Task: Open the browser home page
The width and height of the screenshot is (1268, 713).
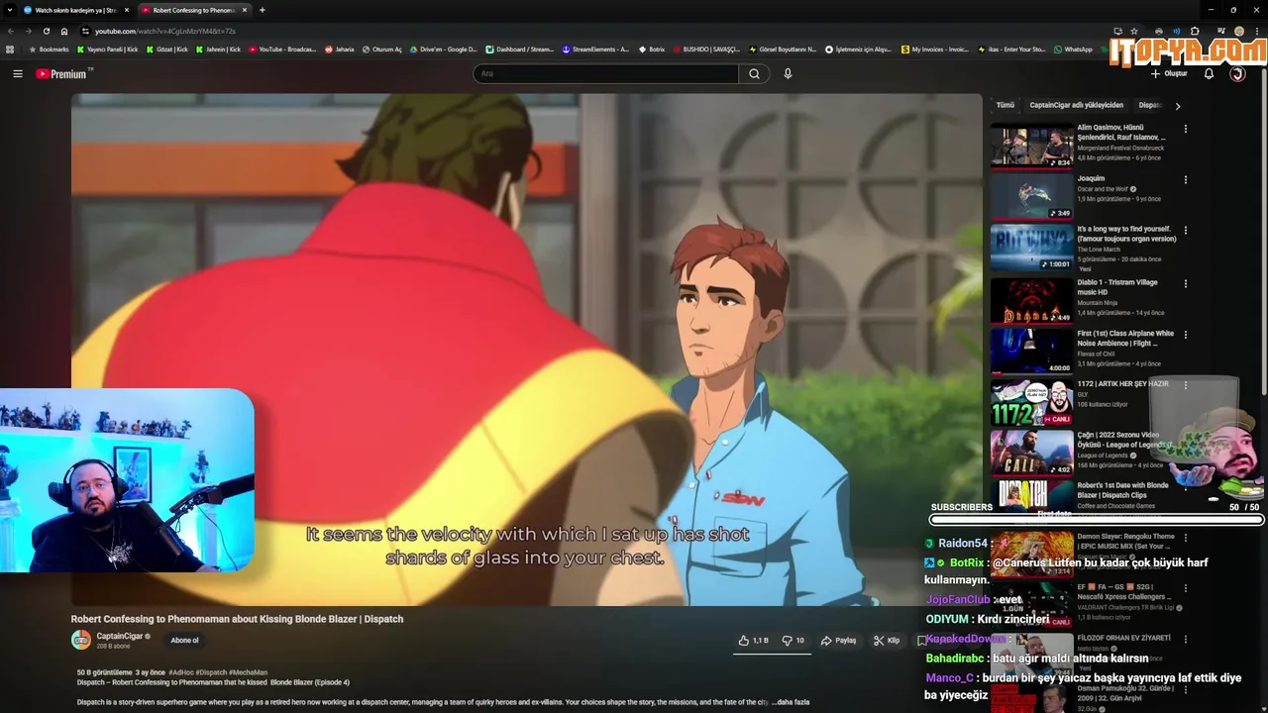Action: coord(64,31)
